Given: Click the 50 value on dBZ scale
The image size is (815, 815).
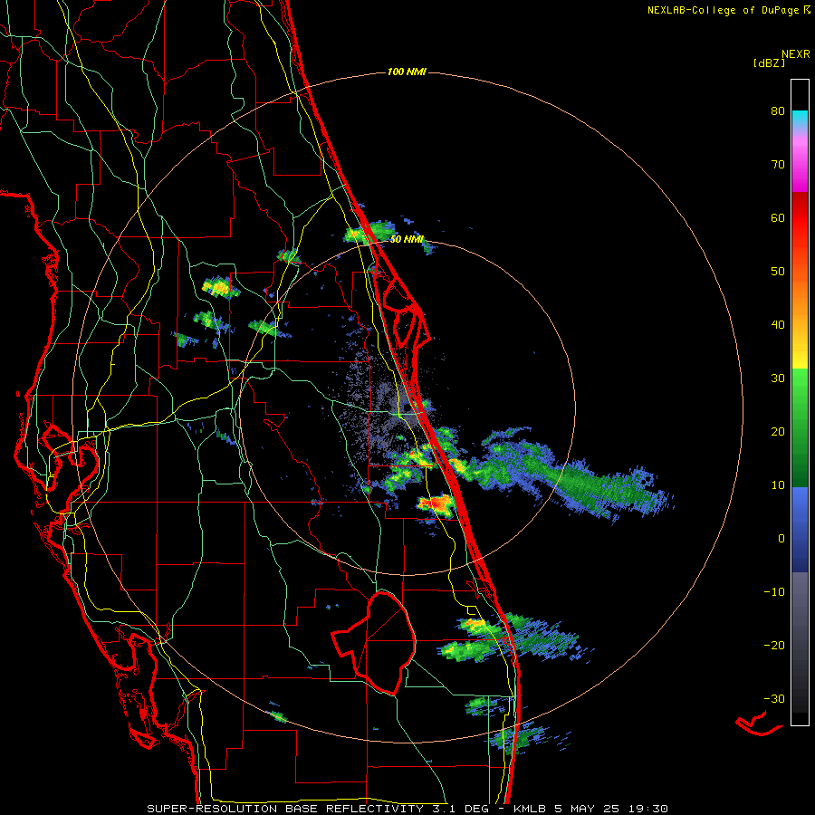Looking at the screenshot, I should tap(778, 272).
